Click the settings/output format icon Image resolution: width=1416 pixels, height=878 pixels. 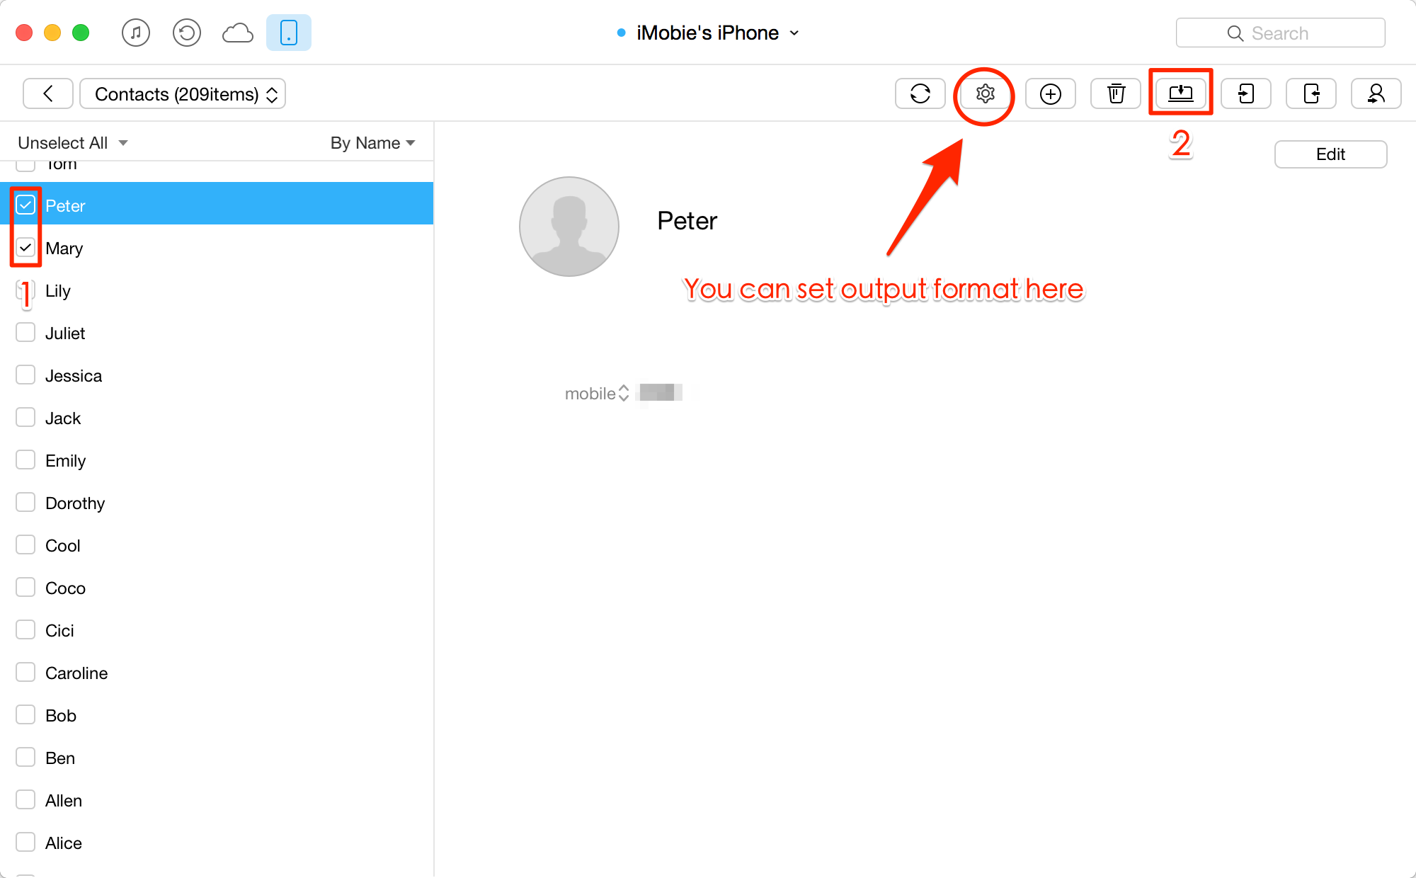986,94
